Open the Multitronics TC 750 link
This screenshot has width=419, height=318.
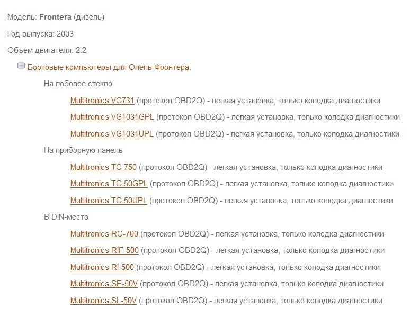(x=103, y=167)
